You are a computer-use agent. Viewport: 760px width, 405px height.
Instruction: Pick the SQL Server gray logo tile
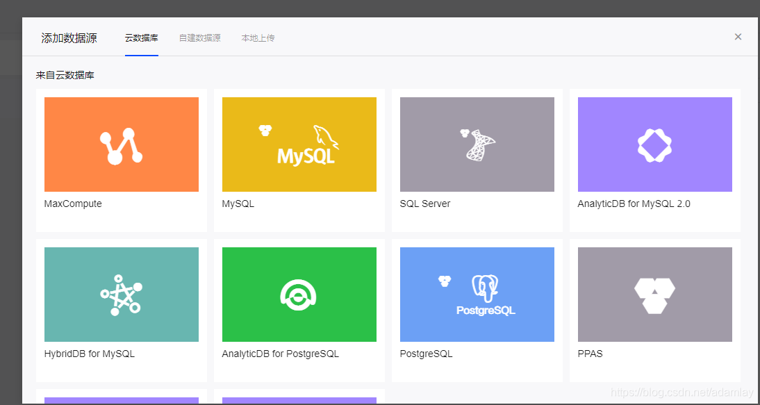[x=477, y=144]
